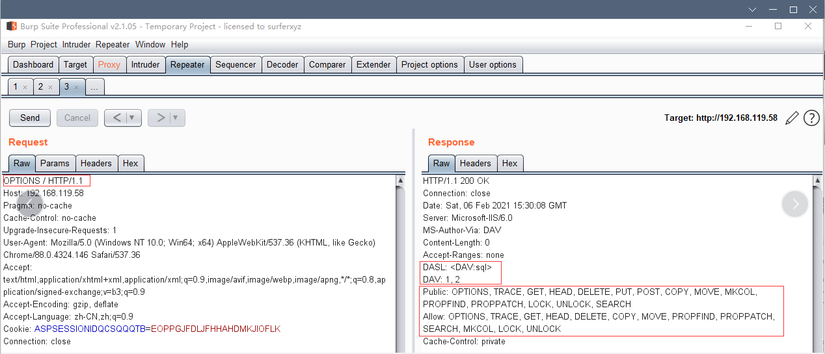The image size is (825, 354).
Task: Click the Accept-Encoding: gzip, deflate line
Action: 61,304
